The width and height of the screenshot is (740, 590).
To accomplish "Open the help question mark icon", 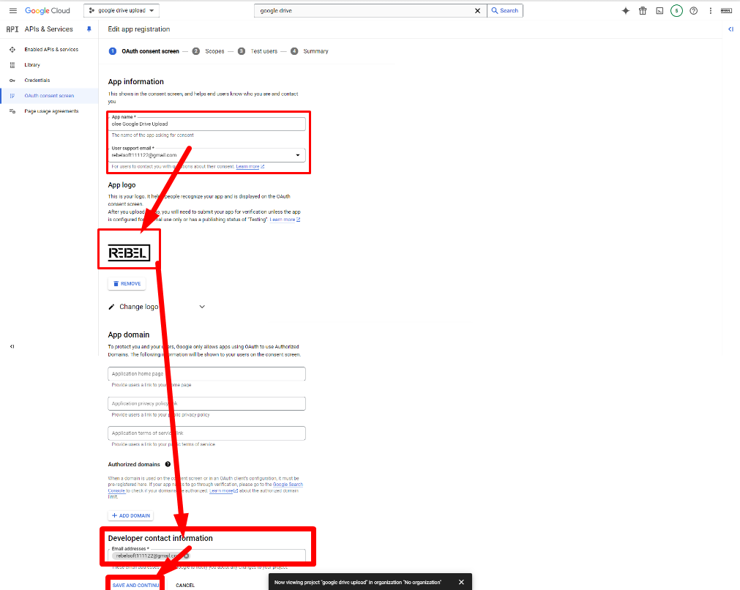I will (694, 10).
